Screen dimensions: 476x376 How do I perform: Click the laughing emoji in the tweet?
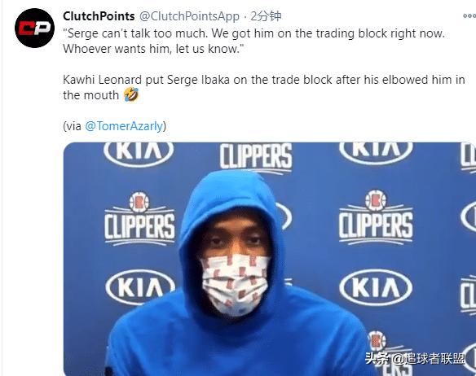(131, 94)
